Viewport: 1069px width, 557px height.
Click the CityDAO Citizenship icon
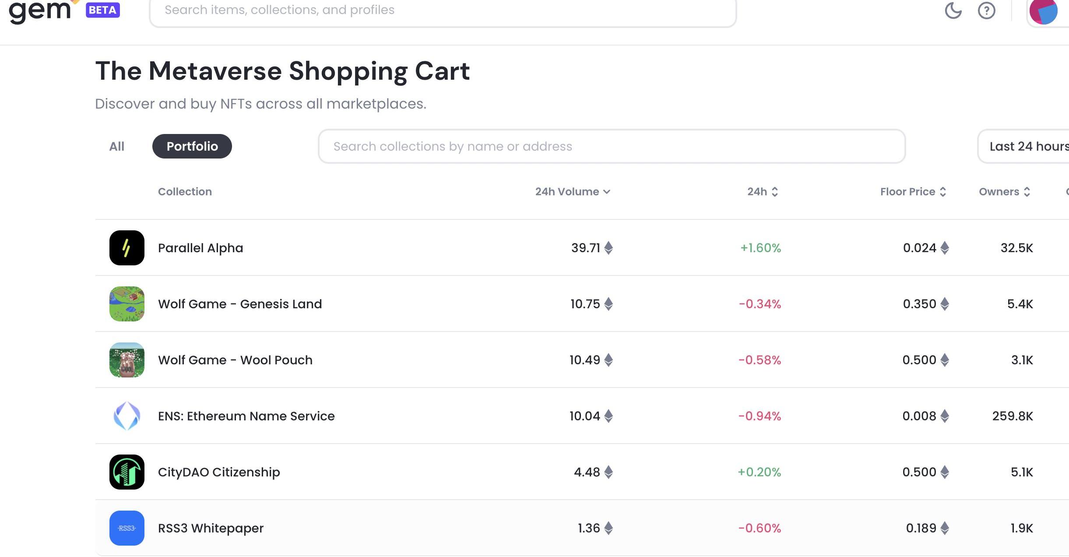point(127,472)
